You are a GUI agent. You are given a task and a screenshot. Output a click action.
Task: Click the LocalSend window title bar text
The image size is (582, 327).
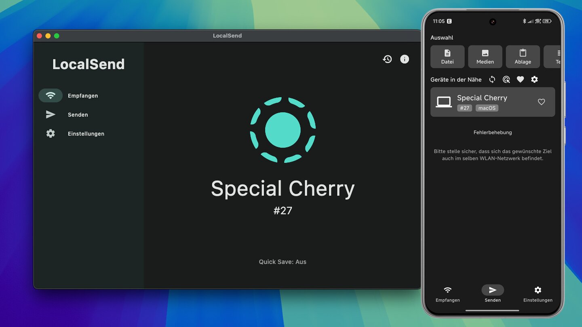point(227,36)
